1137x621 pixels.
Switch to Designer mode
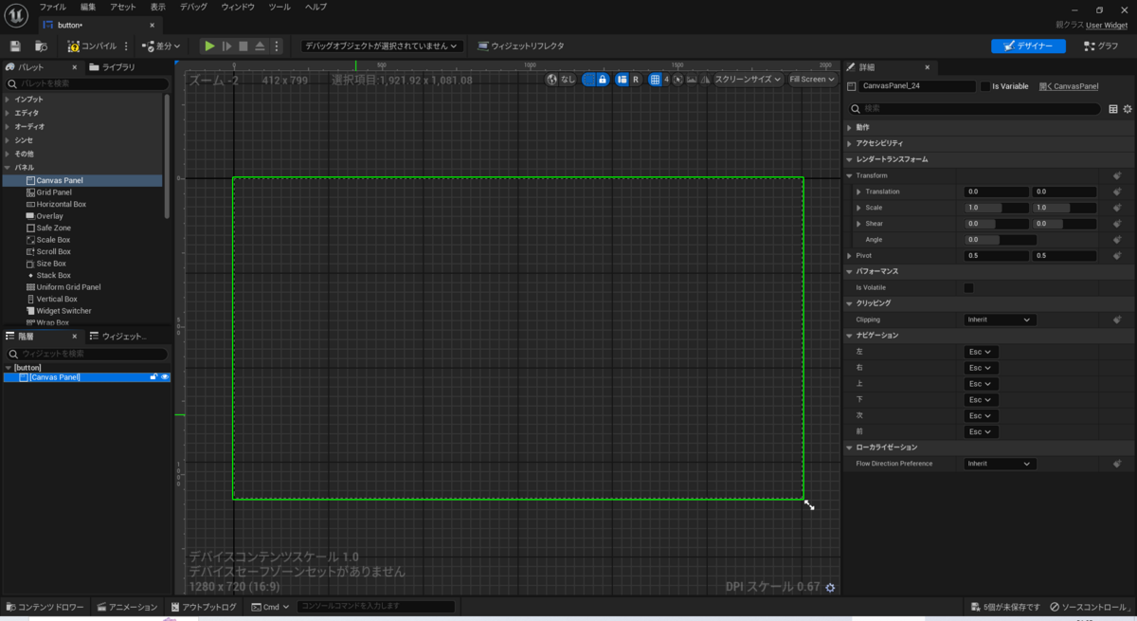coord(1028,46)
